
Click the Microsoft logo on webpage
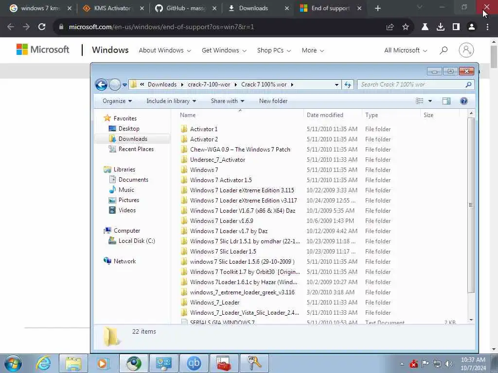click(43, 50)
